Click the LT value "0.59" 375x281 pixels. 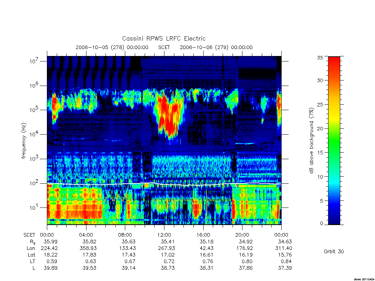tap(52, 261)
